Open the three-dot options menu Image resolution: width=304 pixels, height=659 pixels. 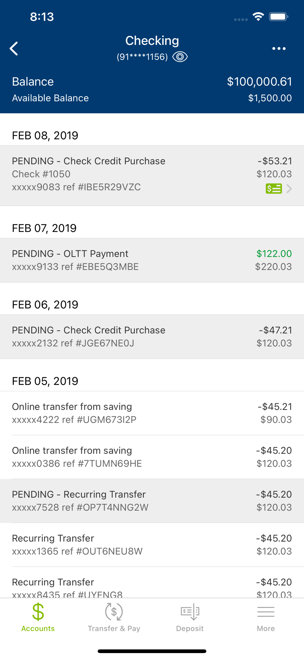coord(279,49)
